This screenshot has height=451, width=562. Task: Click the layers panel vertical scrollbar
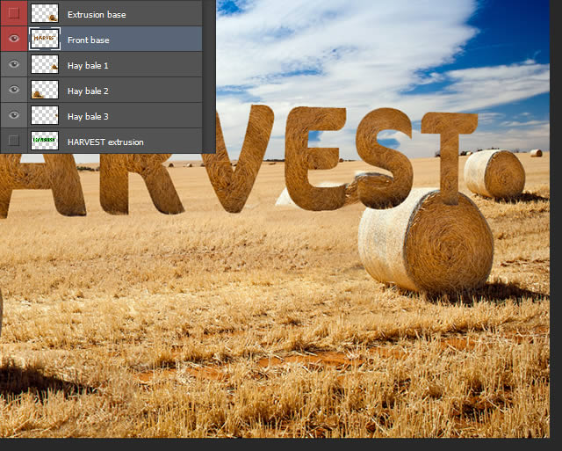(209, 76)
